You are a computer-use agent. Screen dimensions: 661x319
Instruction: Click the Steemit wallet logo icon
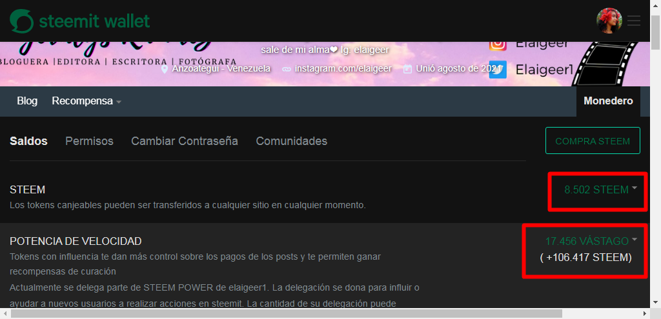coord(21,21)
